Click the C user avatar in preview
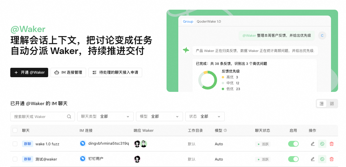 (x=322, y=36)
